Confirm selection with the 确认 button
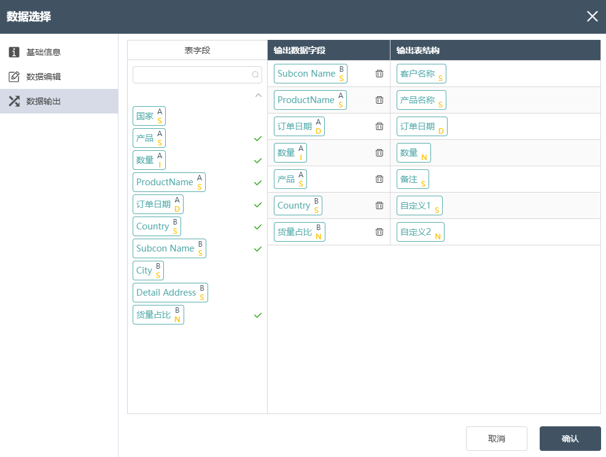 pyautogui.click(x=570, y=439)
